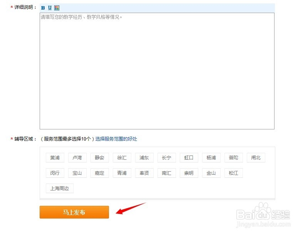Select the 虹口 district

pyautogui.click(x=189, y=157)
